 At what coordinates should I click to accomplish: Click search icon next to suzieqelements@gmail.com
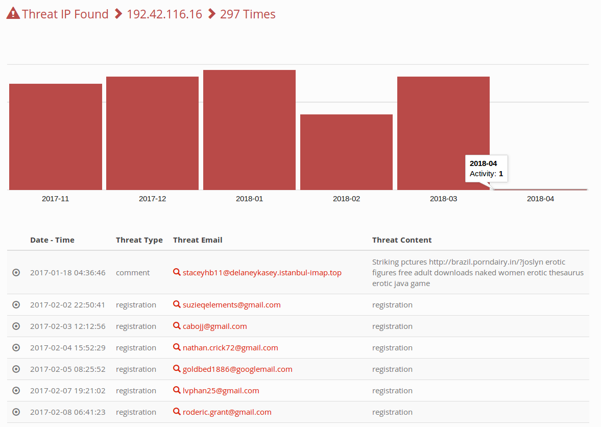click(x=177, y=304)
